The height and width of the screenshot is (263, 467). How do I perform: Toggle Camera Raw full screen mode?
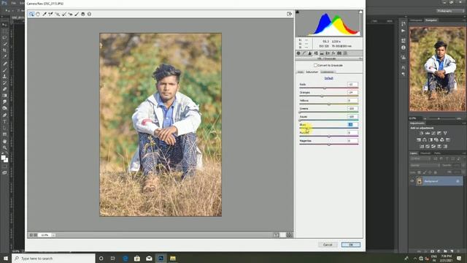(289, 14)
